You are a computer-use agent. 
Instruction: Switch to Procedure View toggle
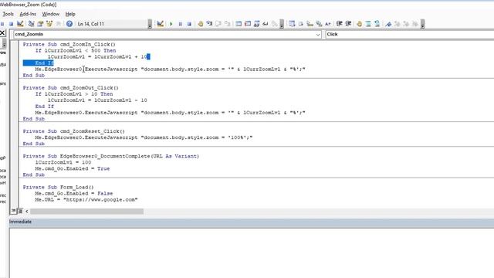14,211
